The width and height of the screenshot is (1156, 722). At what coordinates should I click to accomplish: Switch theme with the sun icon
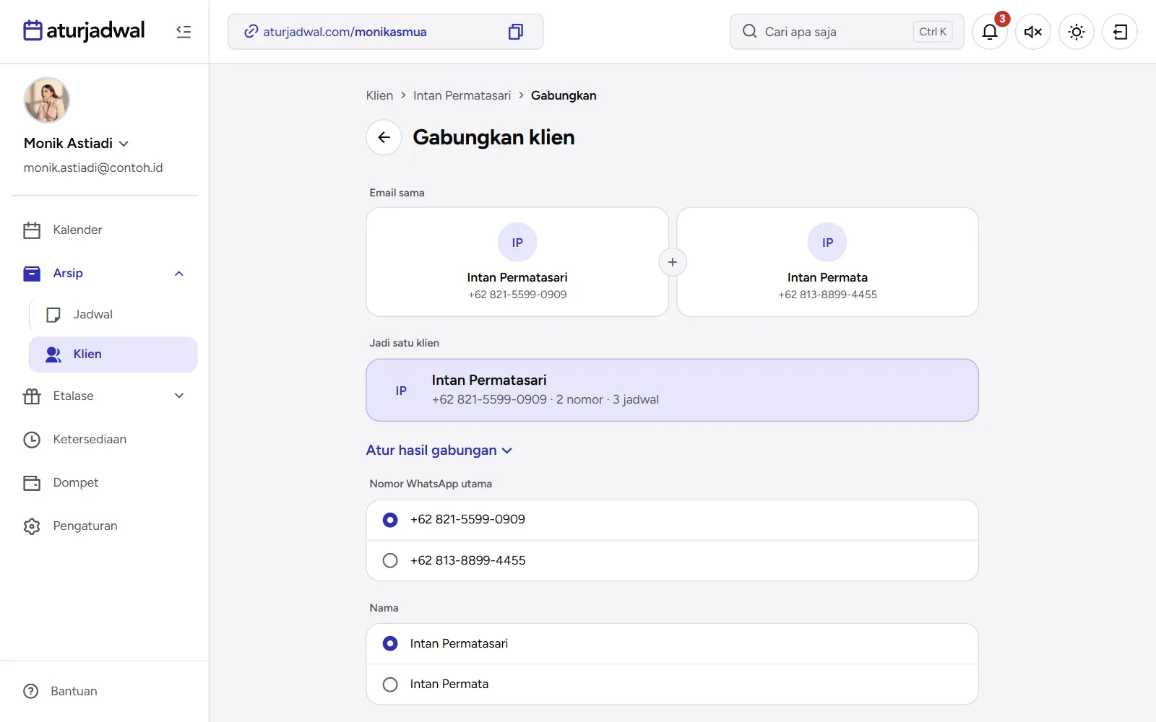coord(1077,32)
